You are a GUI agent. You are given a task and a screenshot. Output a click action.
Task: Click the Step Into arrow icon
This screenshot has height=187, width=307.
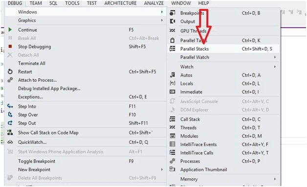point(10,106)
